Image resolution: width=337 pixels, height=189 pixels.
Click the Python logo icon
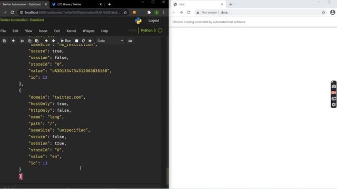tap(138, 20)
